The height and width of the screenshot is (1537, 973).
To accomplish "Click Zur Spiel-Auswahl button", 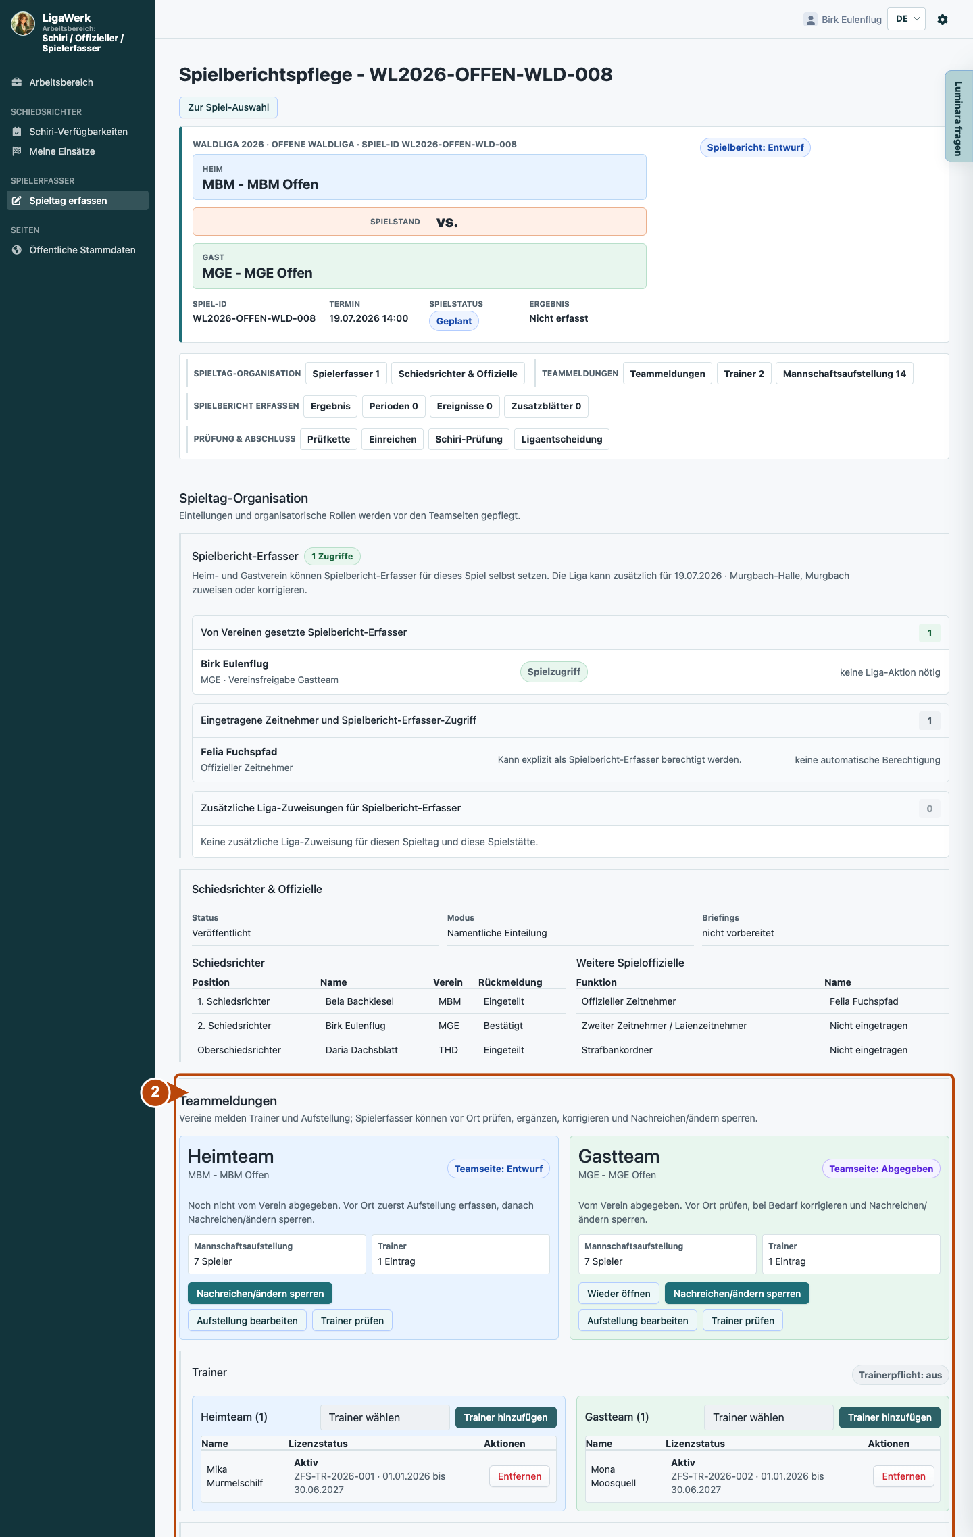I will pos(228,107).
